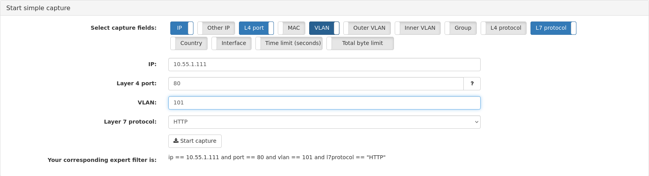Image resolution: width=649 pixels, height=176 pixels.
Task: Enable the Outer VLAN field toggle
Action: coord(367,28)
